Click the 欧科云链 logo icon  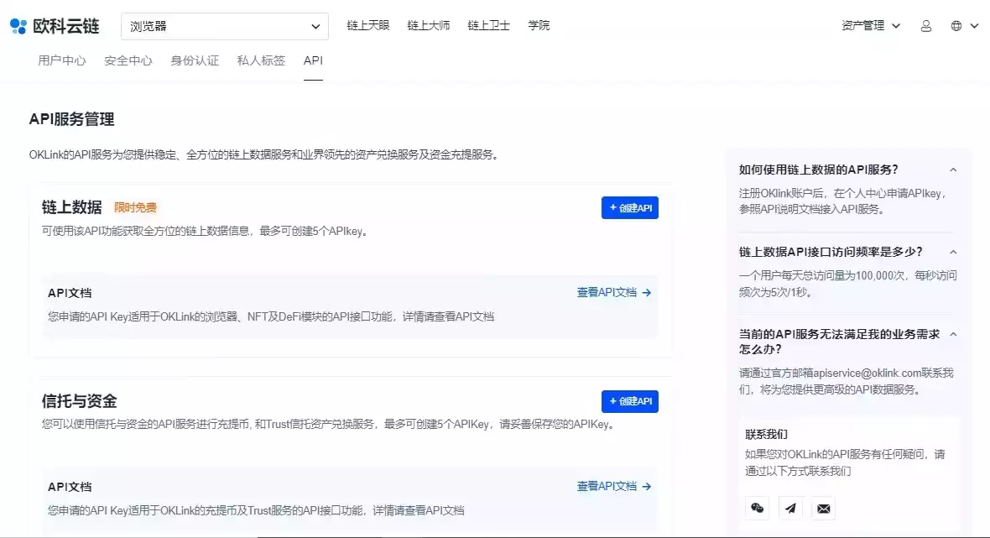[18, 26]
